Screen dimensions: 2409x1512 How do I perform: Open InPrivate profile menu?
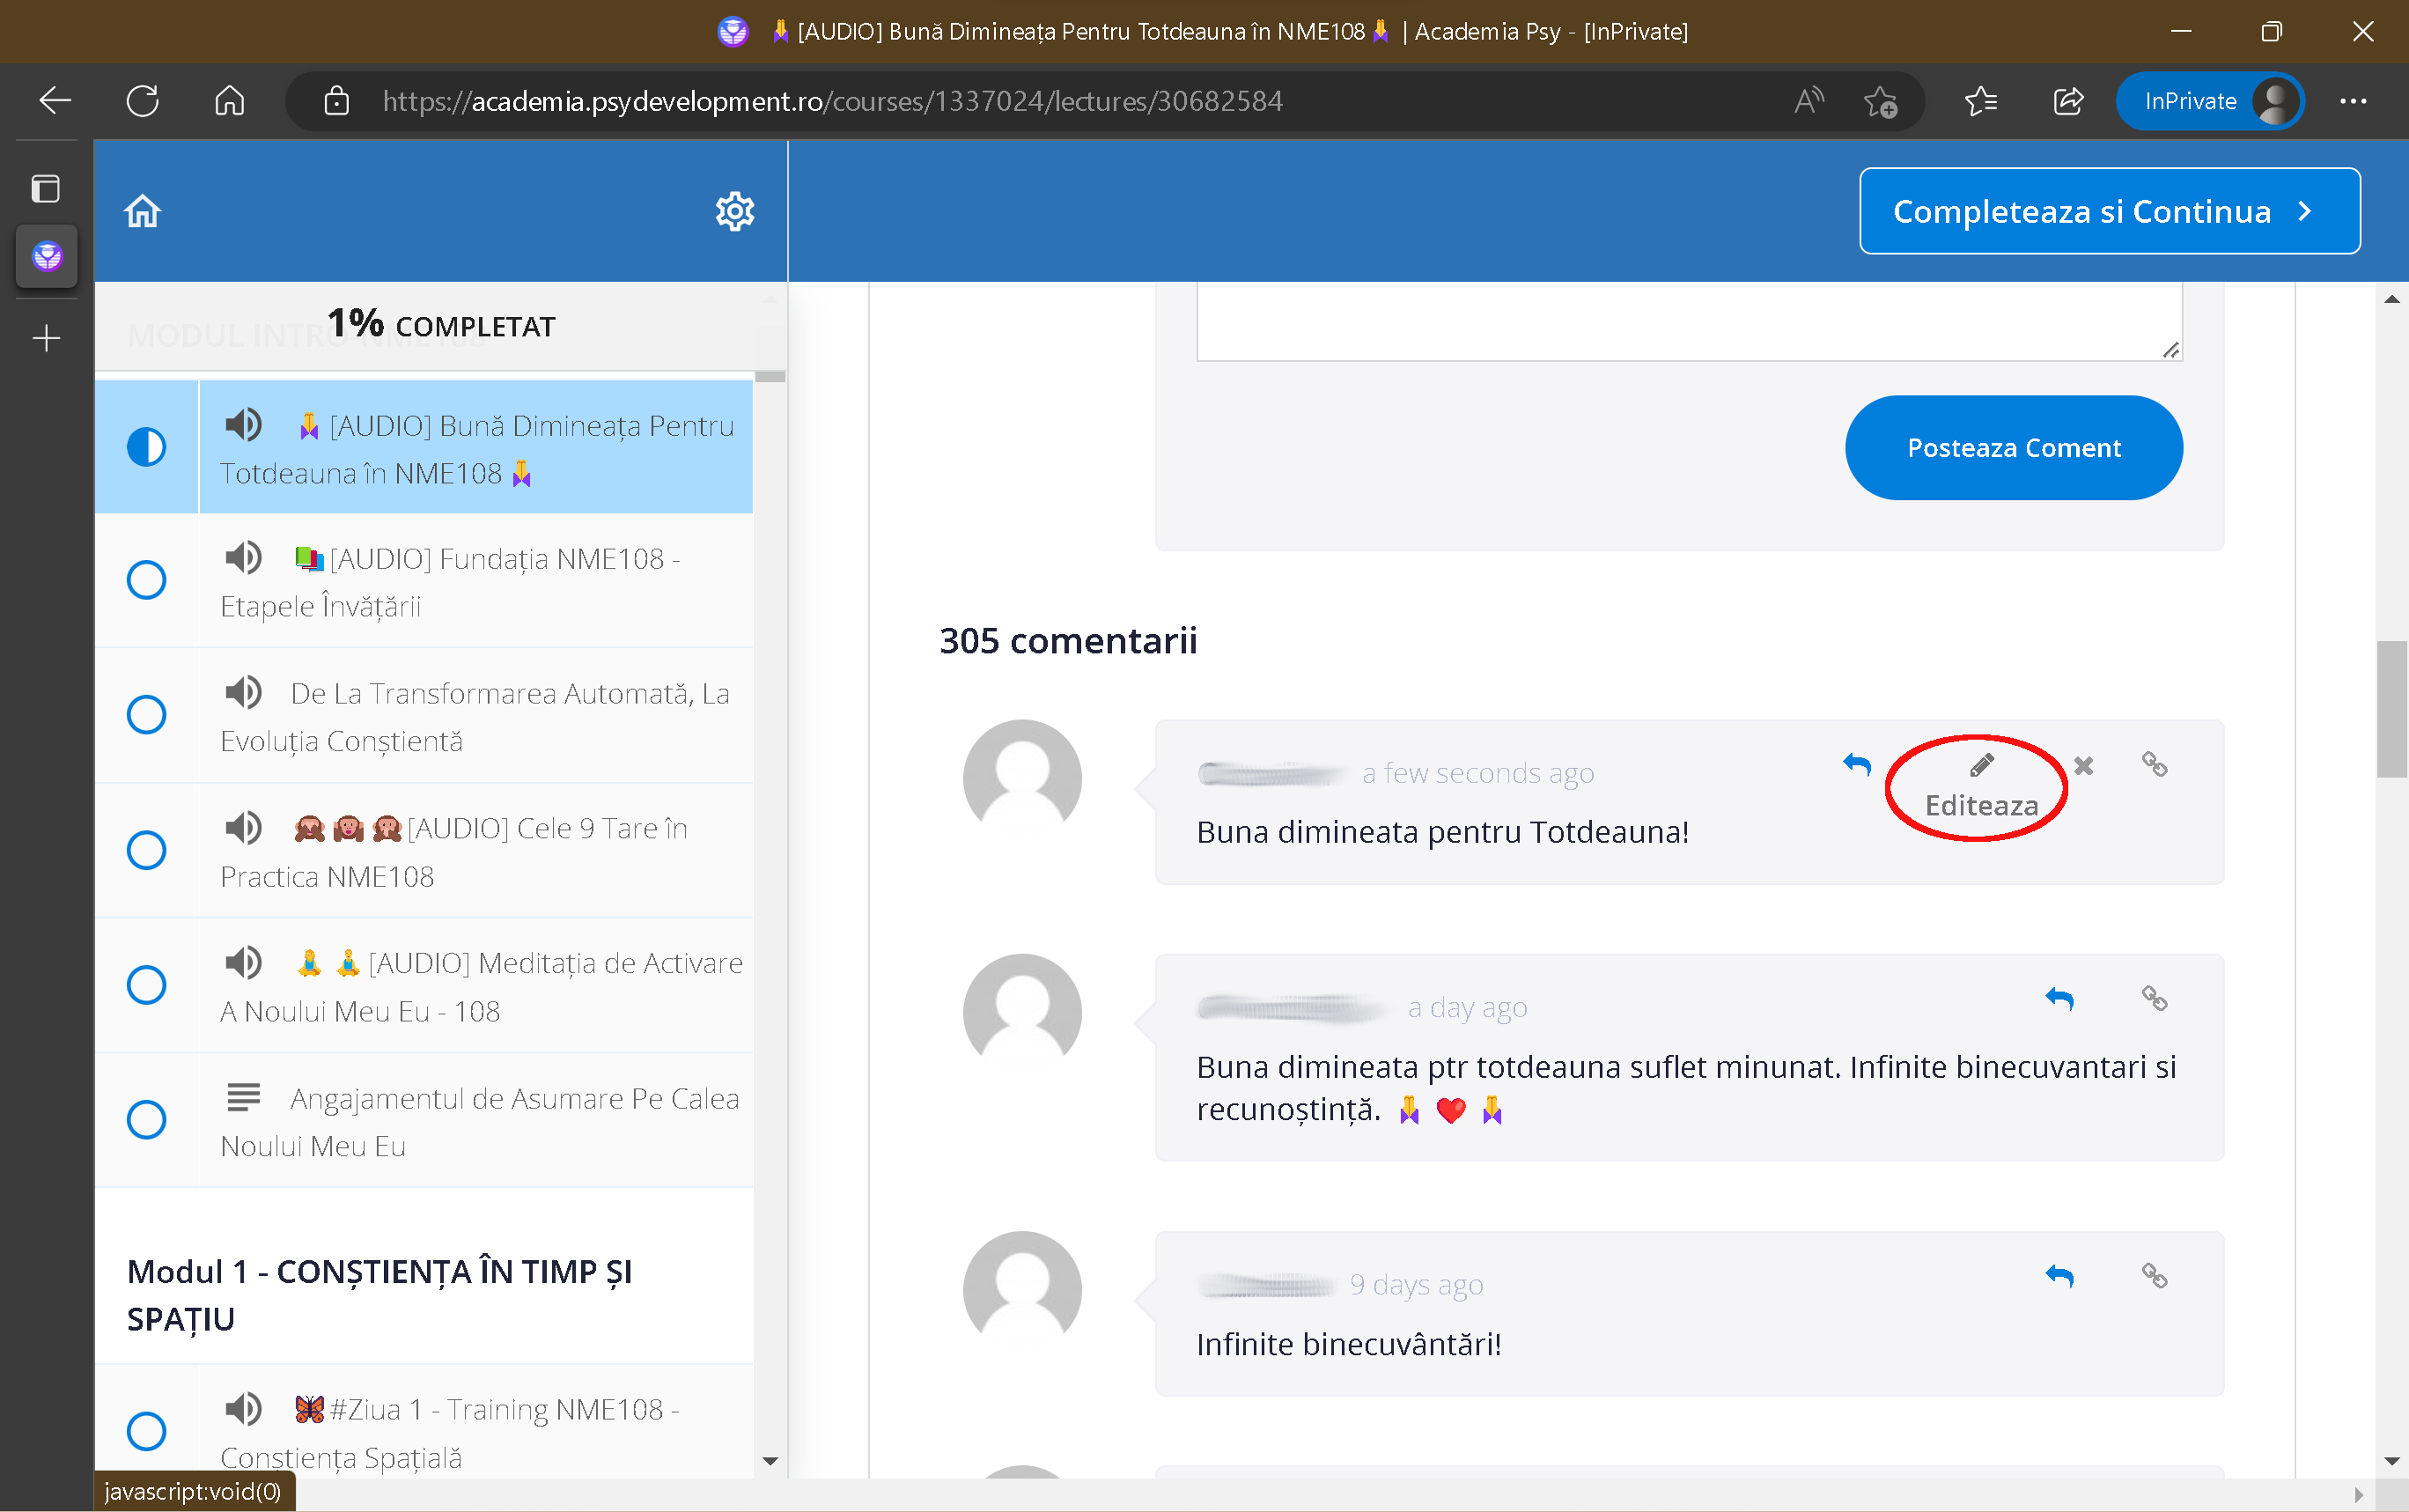point(2209,101)
